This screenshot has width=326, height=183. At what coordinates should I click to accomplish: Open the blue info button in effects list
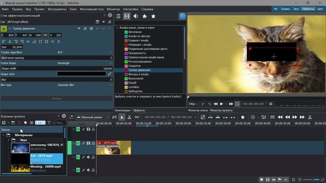tap(182, 16)
